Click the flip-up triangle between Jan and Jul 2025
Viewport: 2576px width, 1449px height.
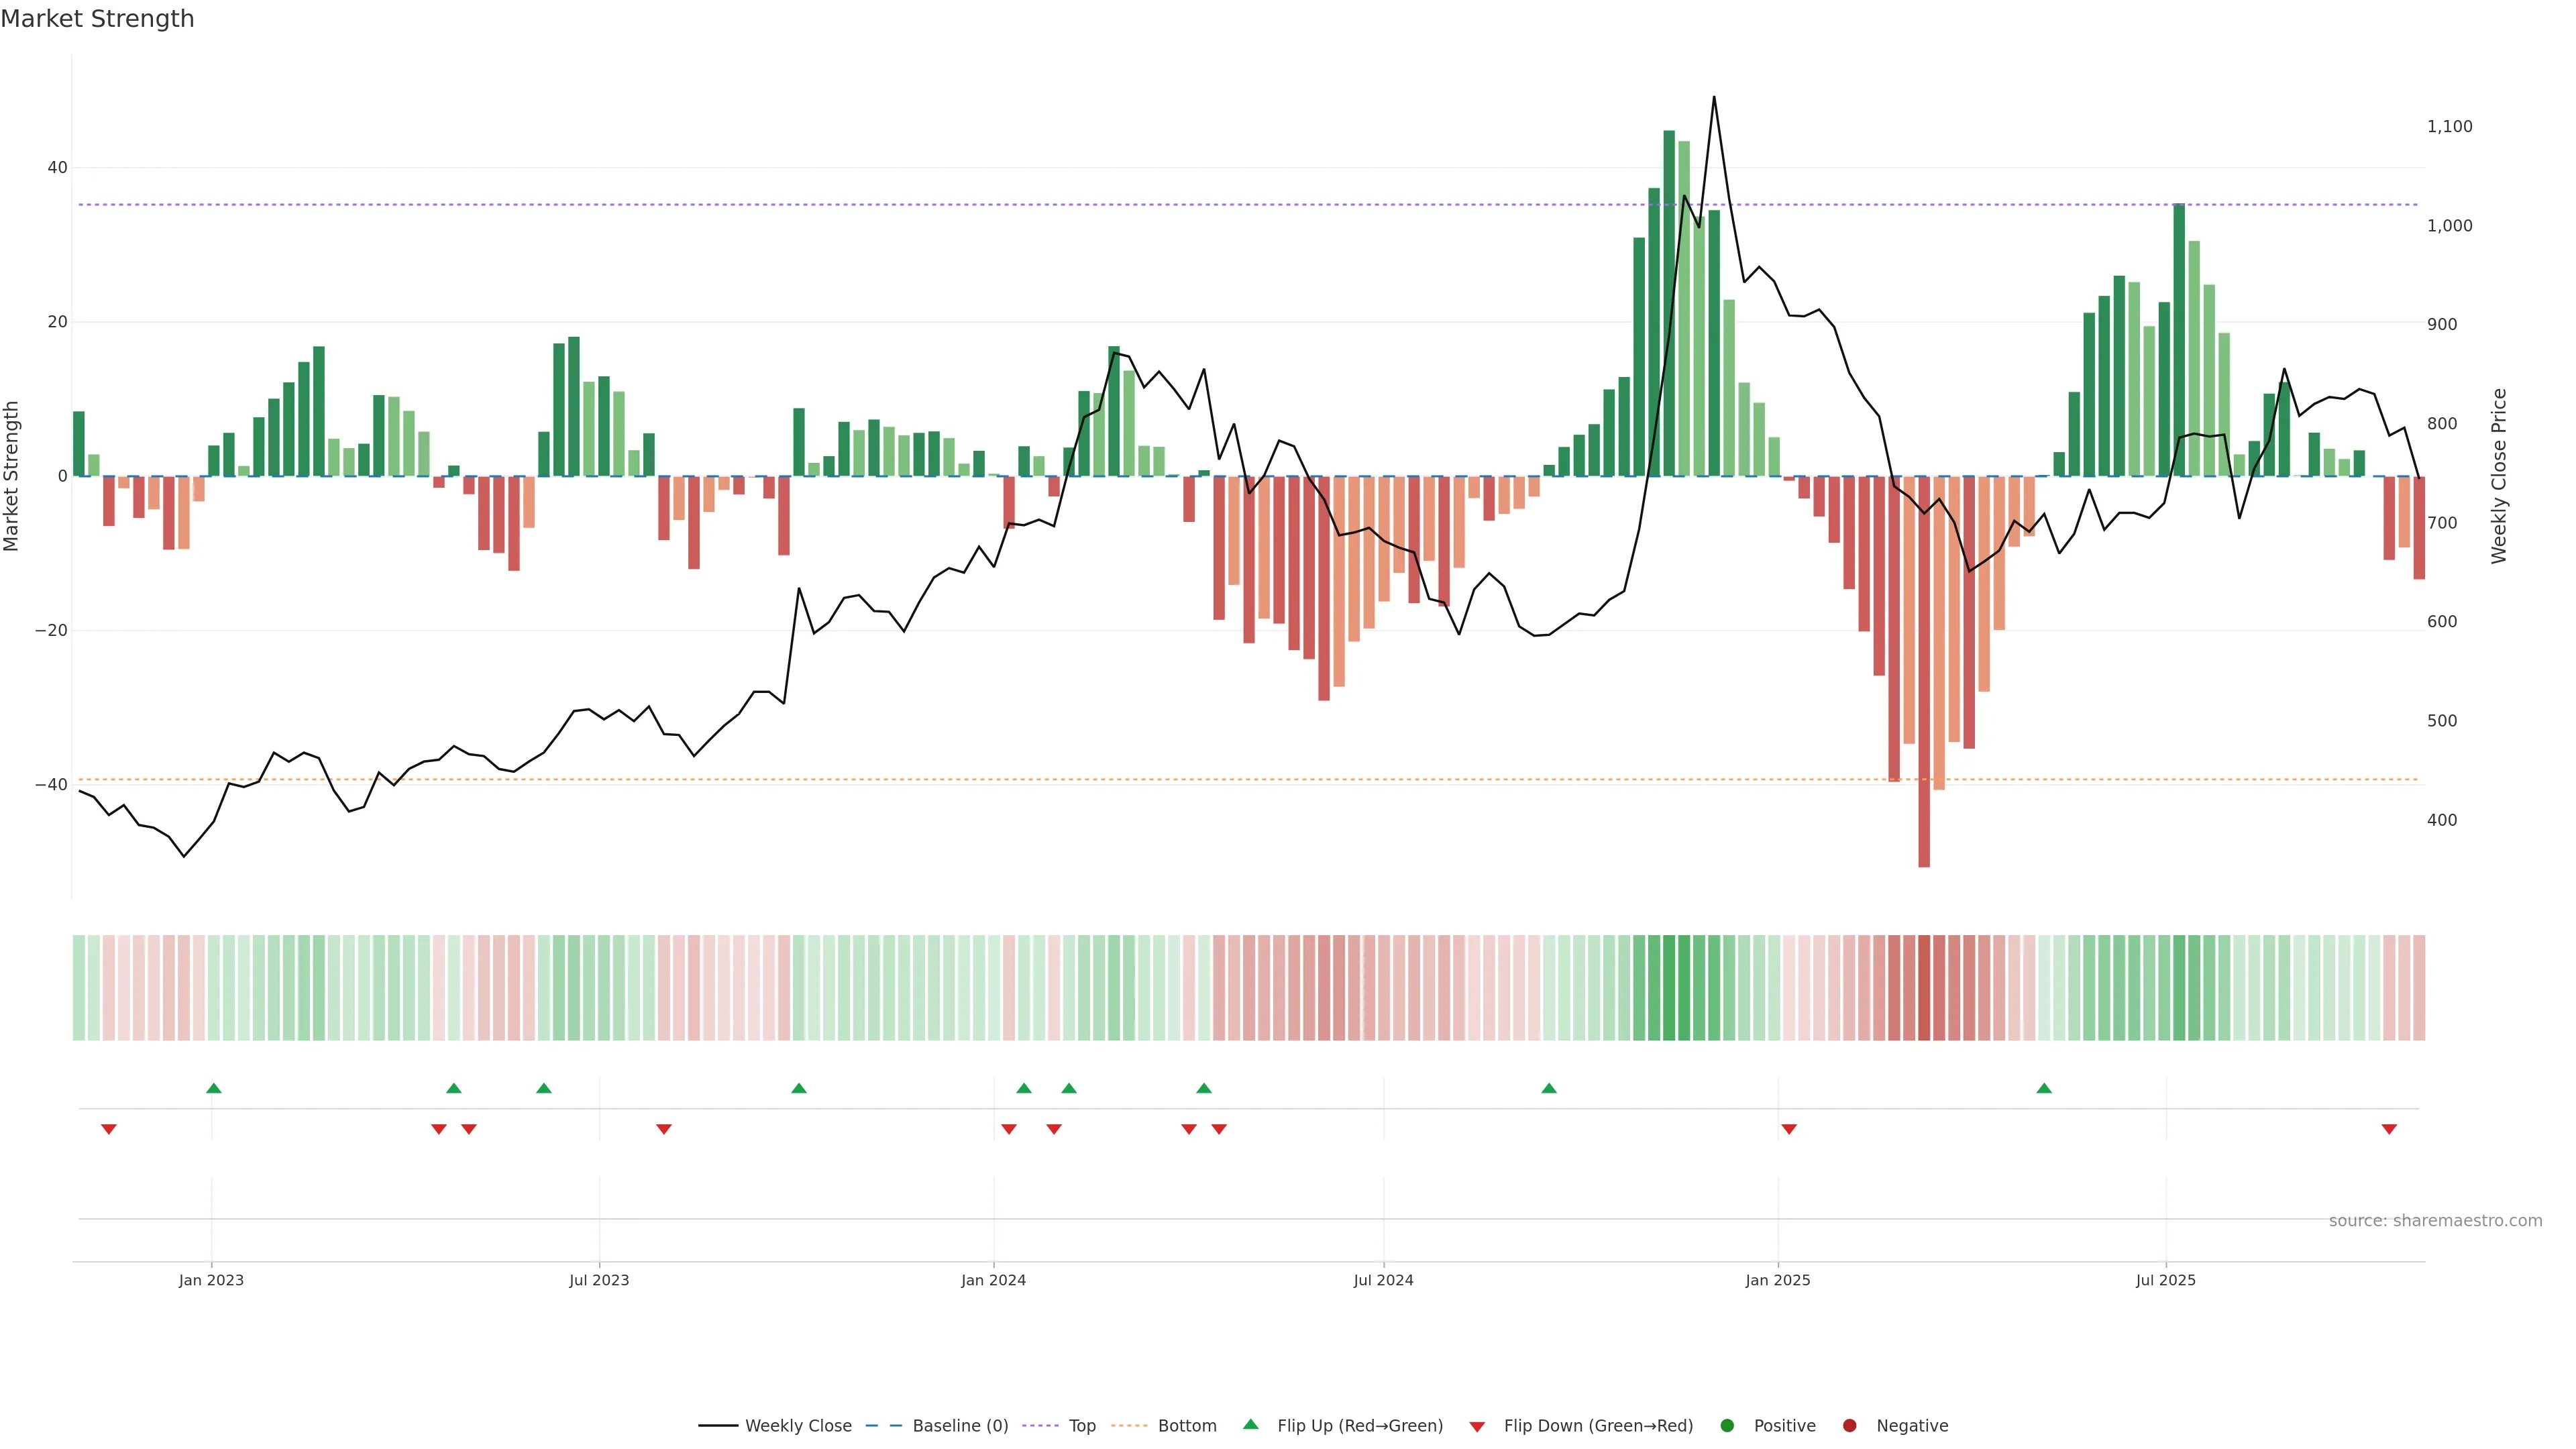(2044, 1088)
